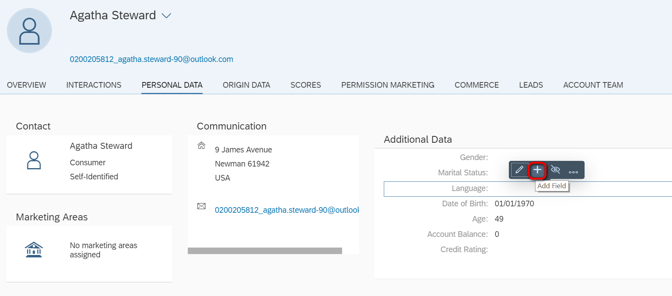Go to the Account Team tab
The image size is (672, 296).
pyautogui.click(x=593, y=85)
